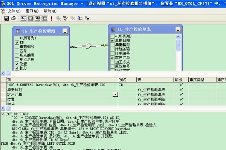226x150 pixels.
Task: Click the Group By toolbar icon
Action: 80,18
